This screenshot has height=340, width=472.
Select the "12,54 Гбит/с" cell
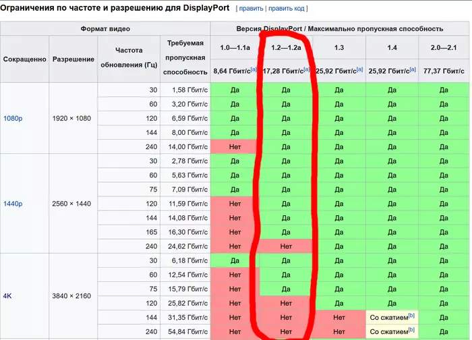tap(185, 275)
